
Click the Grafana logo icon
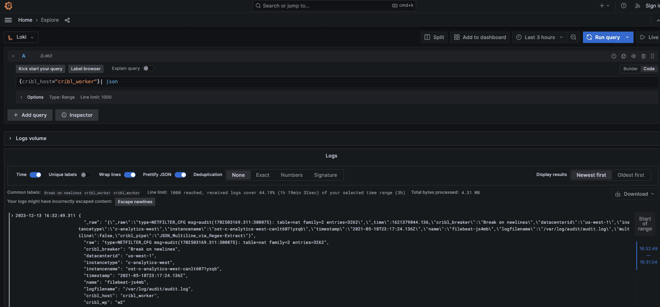pyautogui.click(x=8, y=6)
